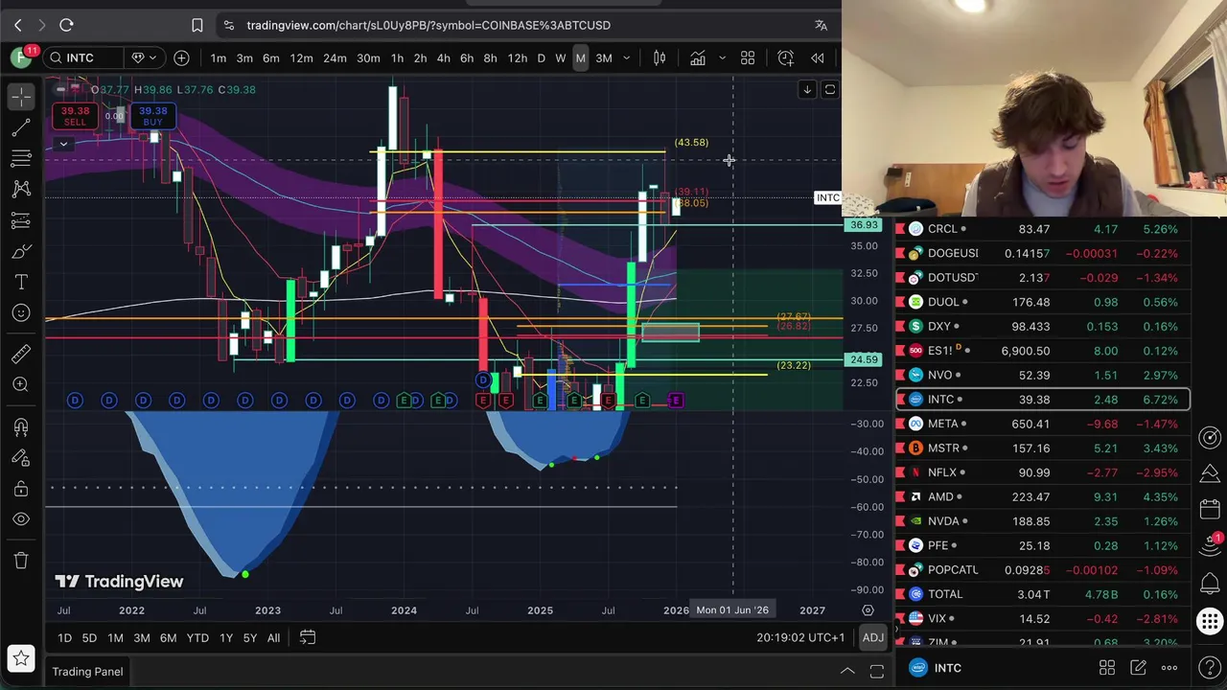Switch to the D daily interval
This screenshot has height=690, width=1227.
click(x=541, y=58)
